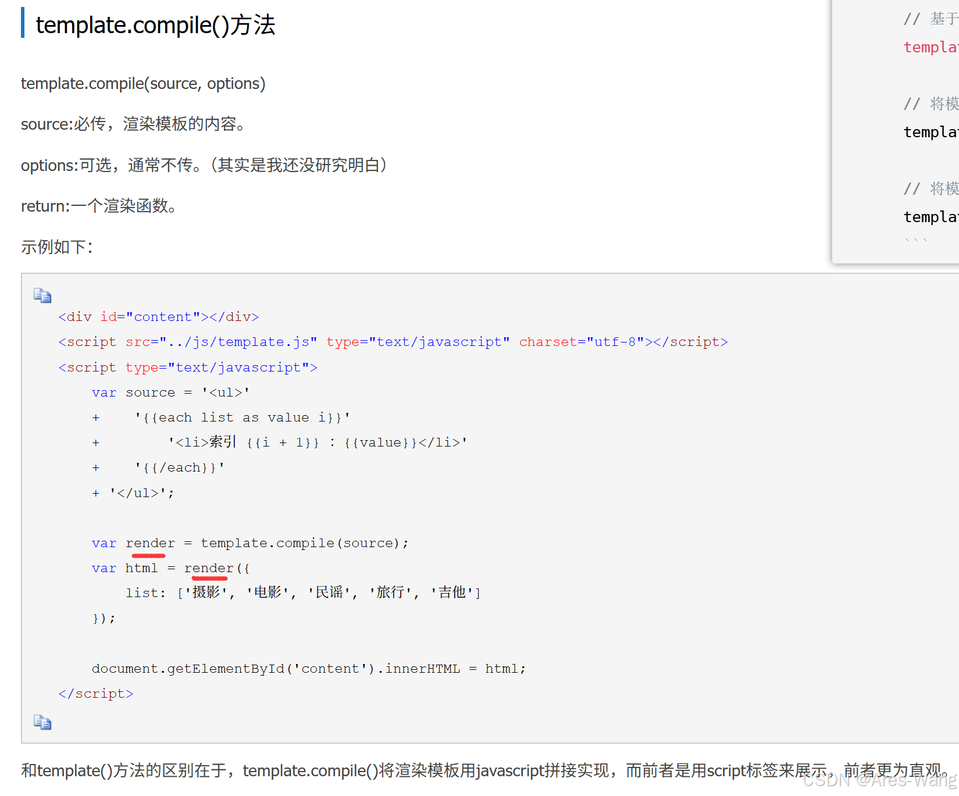Click the code line with div id="content"
Viewport: 959px width, 796px height.
(x=159, y=317)
